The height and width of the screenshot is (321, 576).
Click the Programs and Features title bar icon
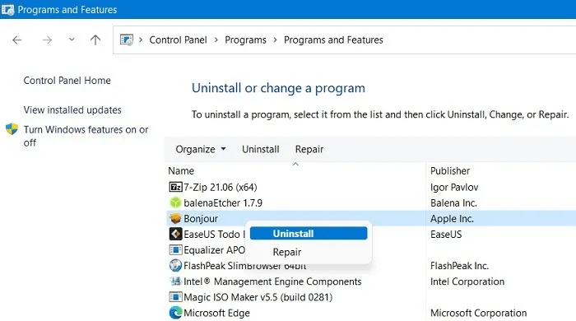click(7, 10)
